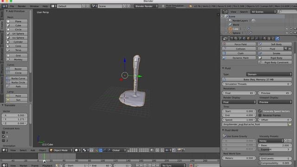Open the No Sync playback dropdown
The width and height of the screenshot is (297, 167).
(x=173, y=165)
